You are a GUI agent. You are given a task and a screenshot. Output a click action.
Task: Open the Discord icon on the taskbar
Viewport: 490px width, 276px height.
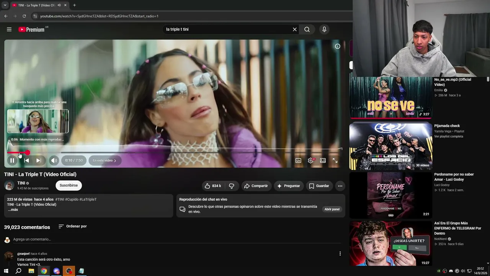[x=57, y=271]
